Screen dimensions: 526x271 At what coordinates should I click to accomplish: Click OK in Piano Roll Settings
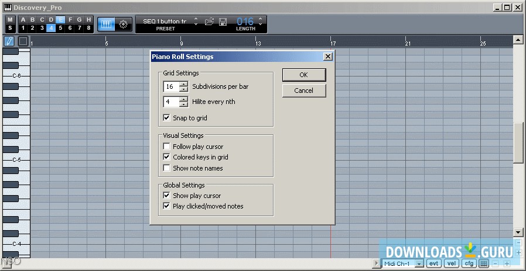tap(304, 75)
